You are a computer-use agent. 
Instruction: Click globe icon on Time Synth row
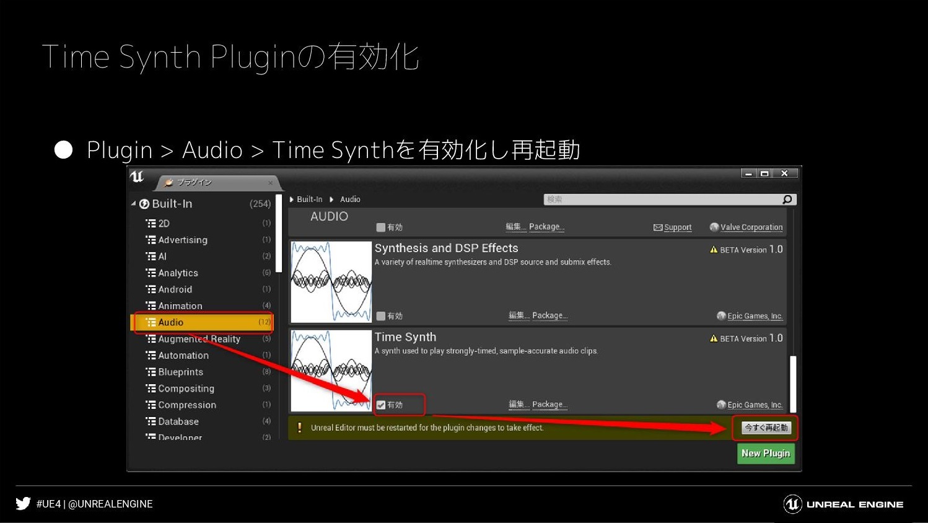pyautogui.click(x=721, y=405)
